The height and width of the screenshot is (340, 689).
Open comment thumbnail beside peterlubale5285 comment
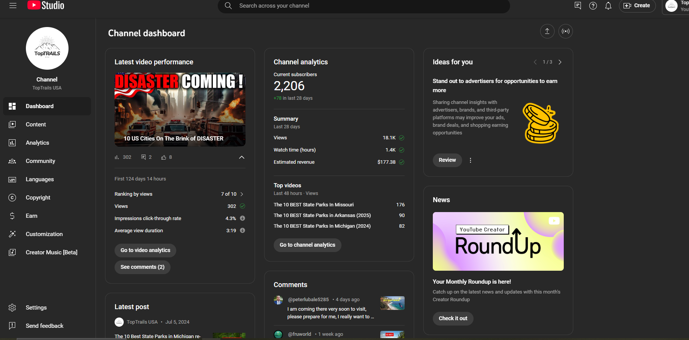tap(392, 303)
